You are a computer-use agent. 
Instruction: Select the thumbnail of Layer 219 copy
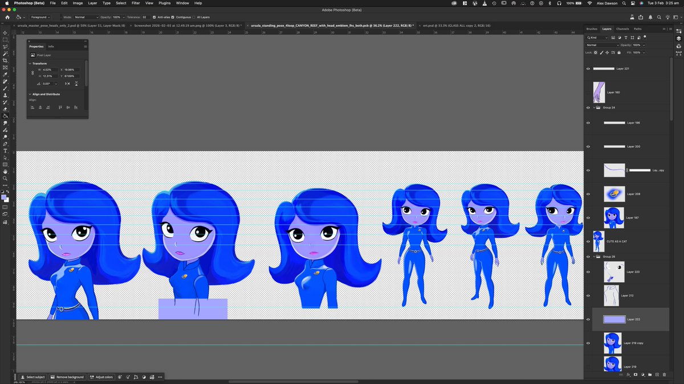612,342
